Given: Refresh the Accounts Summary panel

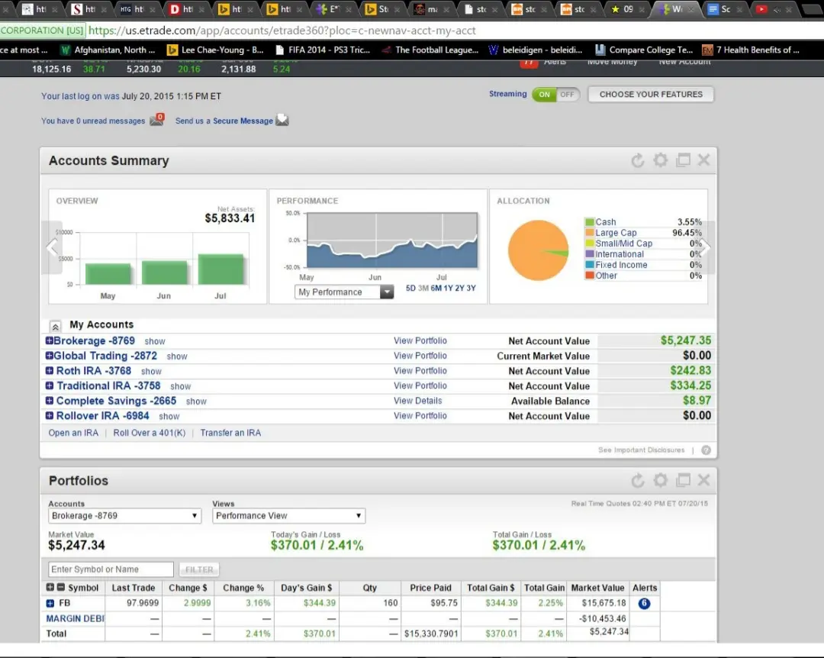Looking at the screenshot, I should (x=637, y=160).
